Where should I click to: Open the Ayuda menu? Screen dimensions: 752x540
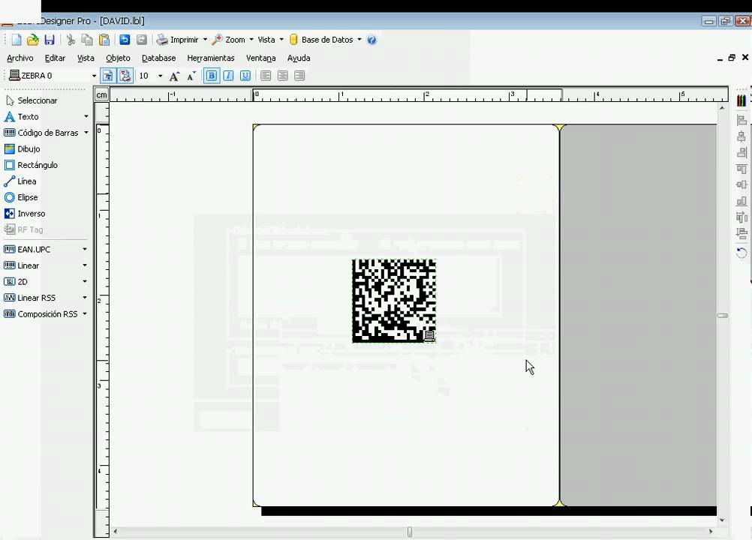[x=299, y=58]
